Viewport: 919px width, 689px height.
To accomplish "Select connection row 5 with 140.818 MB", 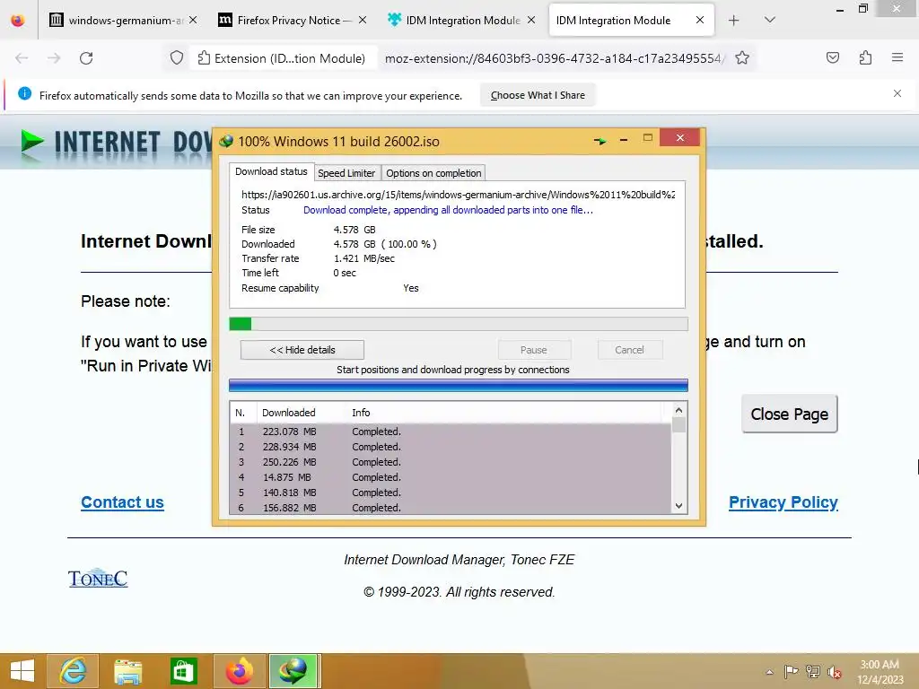I will pyautogui.click(x=451, y=493).
